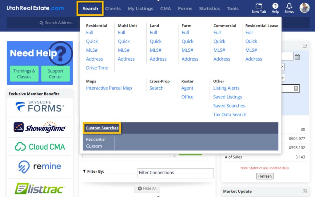Click the SkySlope Forms logo
Image resolution: width=315 pixels, height=197 pixels.
pos(40,107)
